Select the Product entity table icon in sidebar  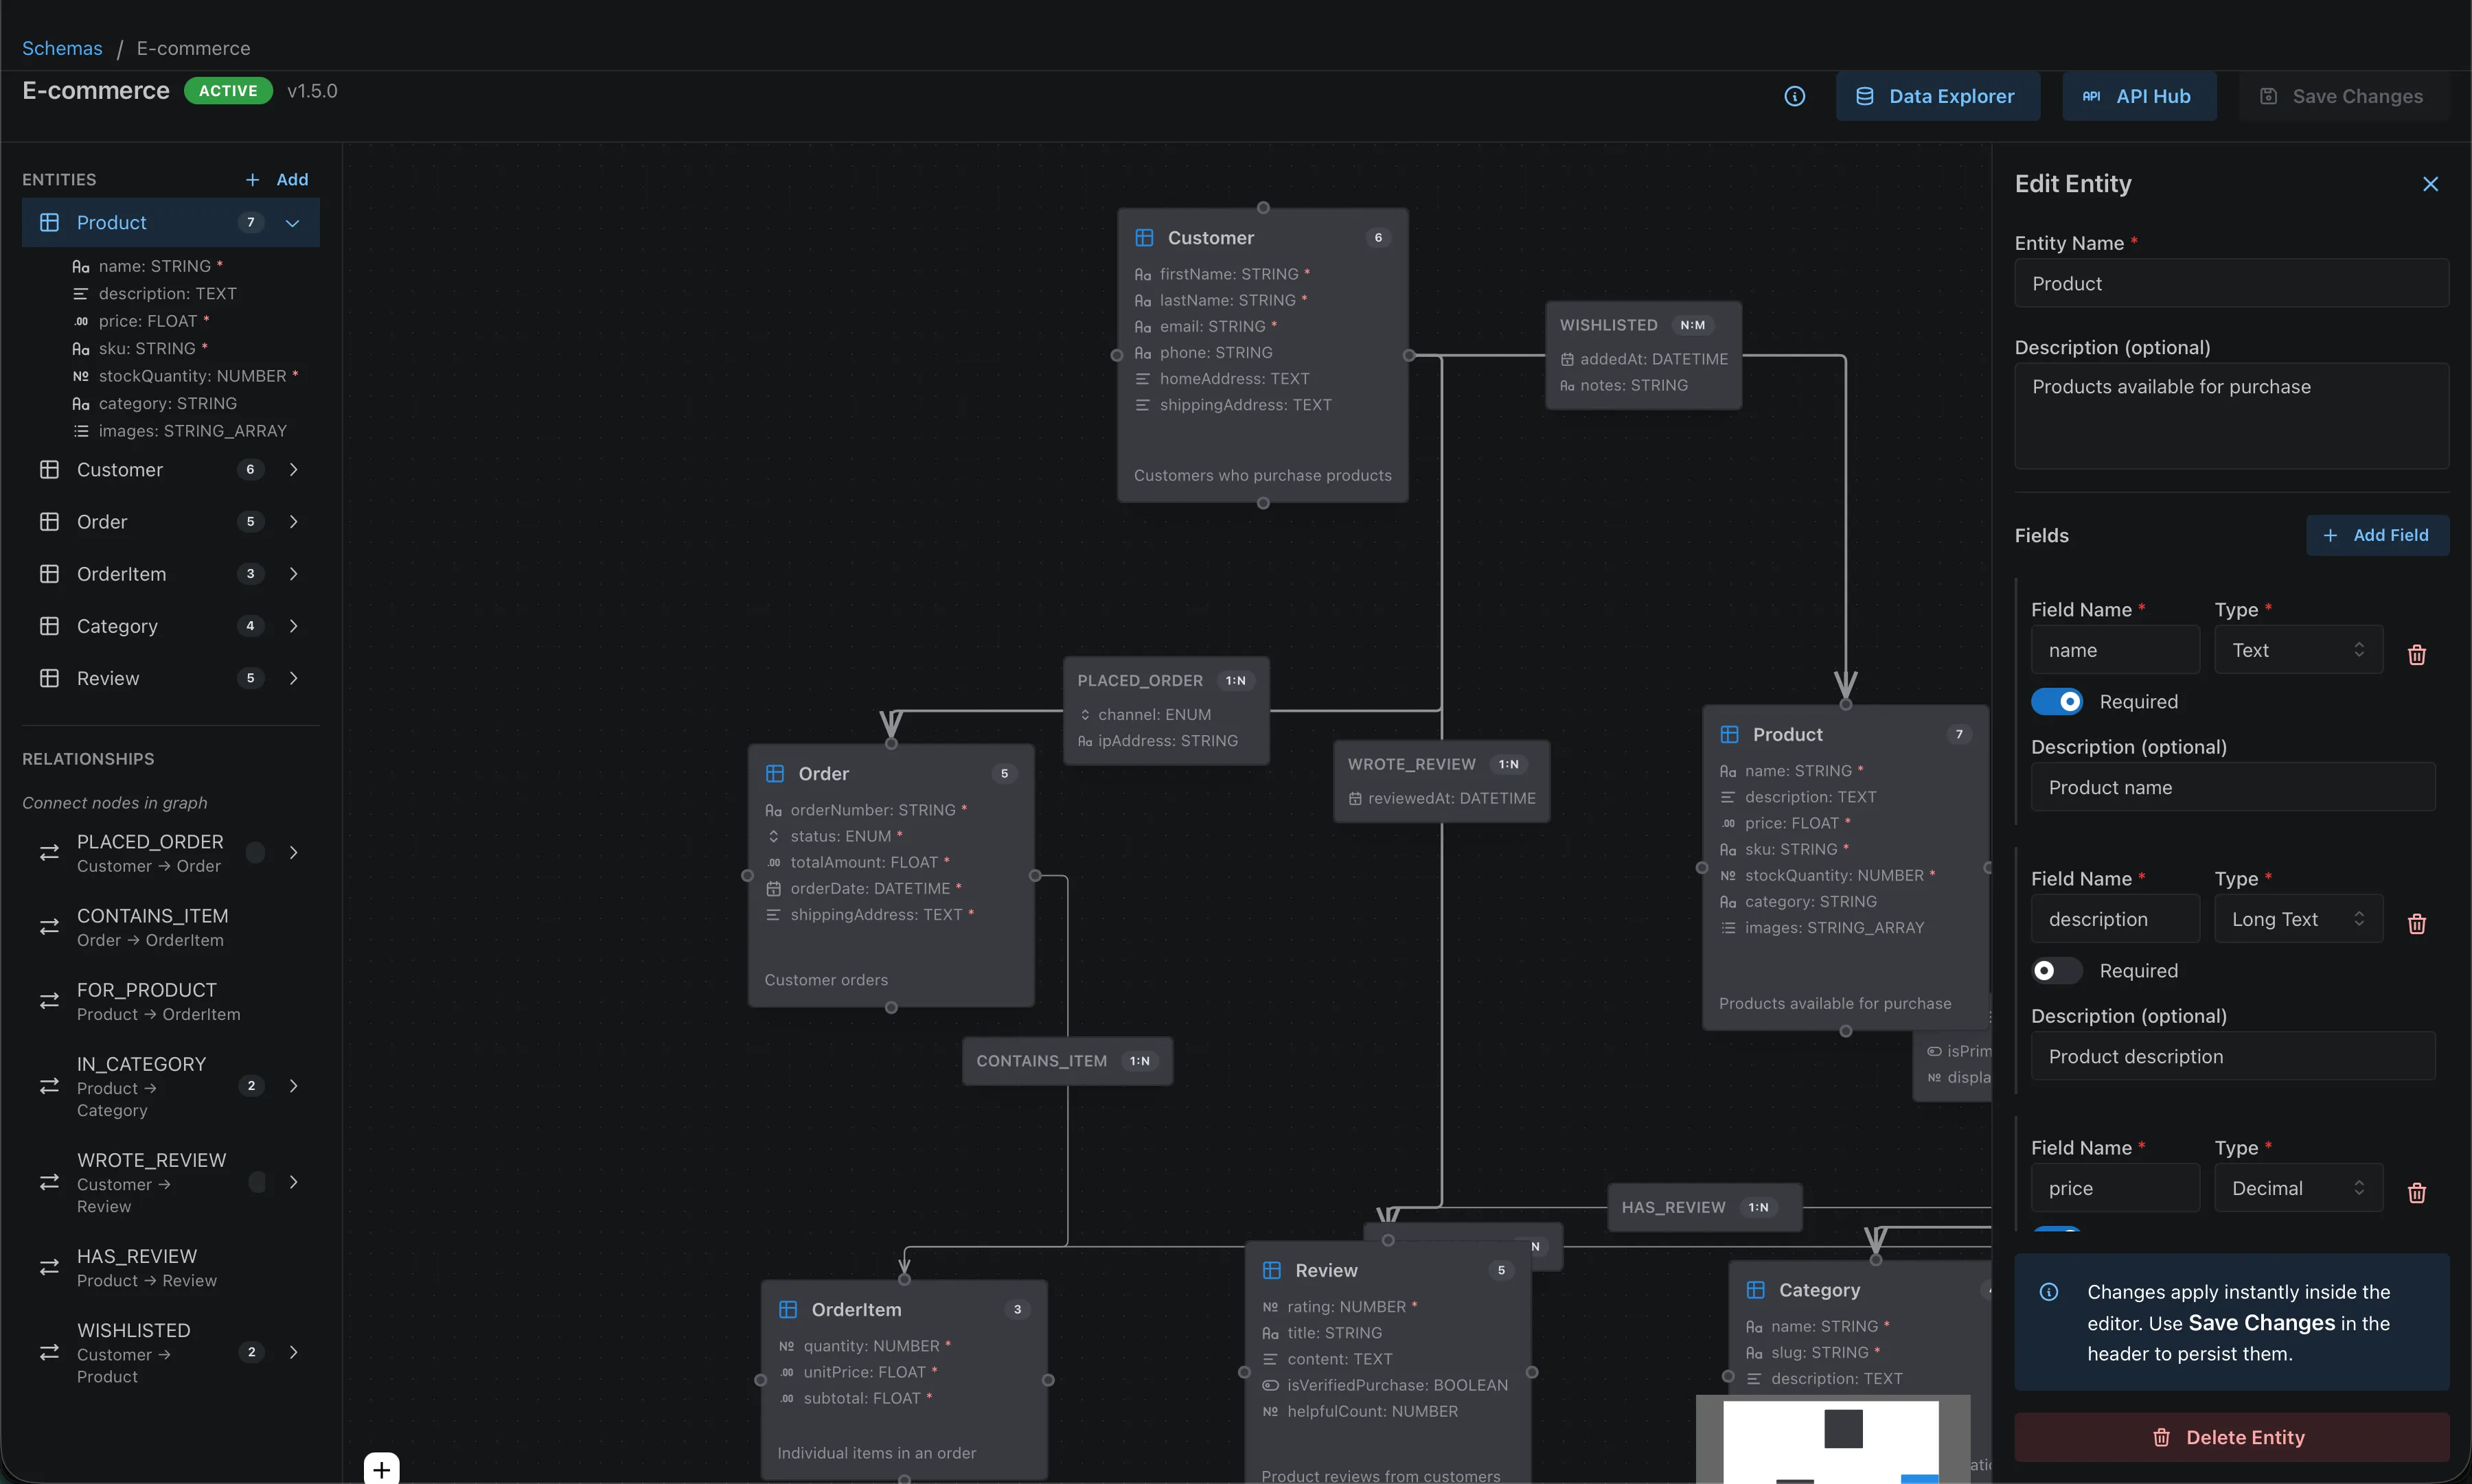pos(49,222)
